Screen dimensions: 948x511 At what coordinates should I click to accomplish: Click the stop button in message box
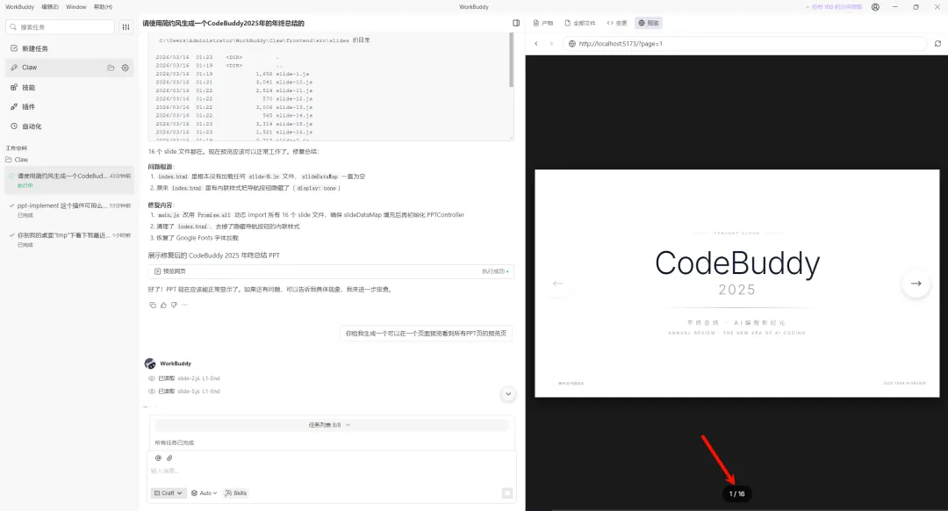507,493
